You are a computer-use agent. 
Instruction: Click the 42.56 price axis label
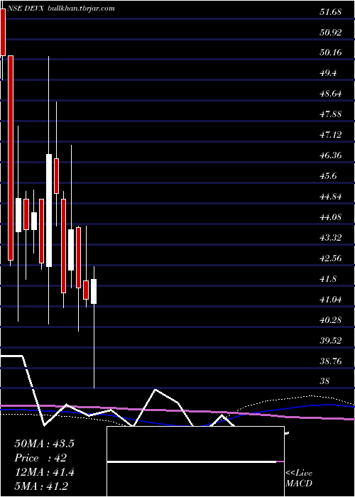[x=331, y=258]
